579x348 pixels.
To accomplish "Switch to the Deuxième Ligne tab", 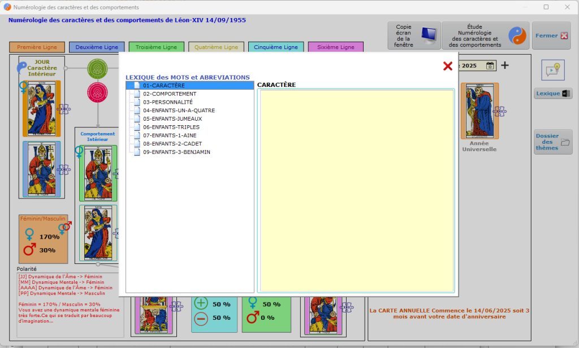I will 97,47.
